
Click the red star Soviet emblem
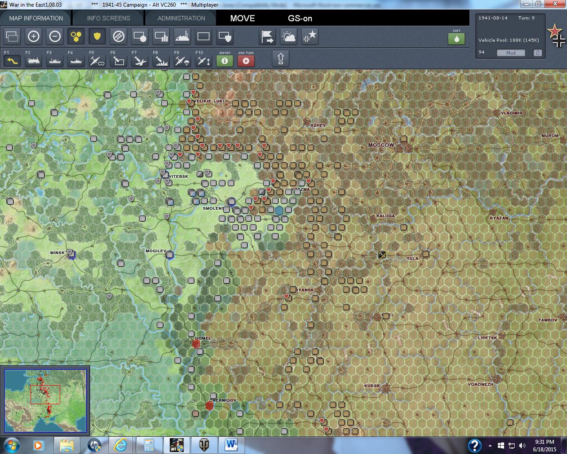(554, 31)
